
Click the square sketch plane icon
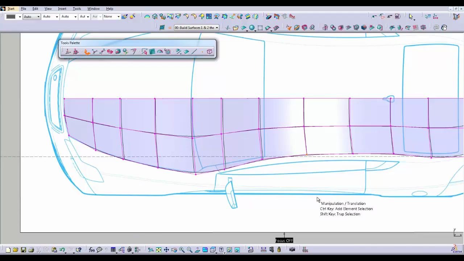pos(260,28)
